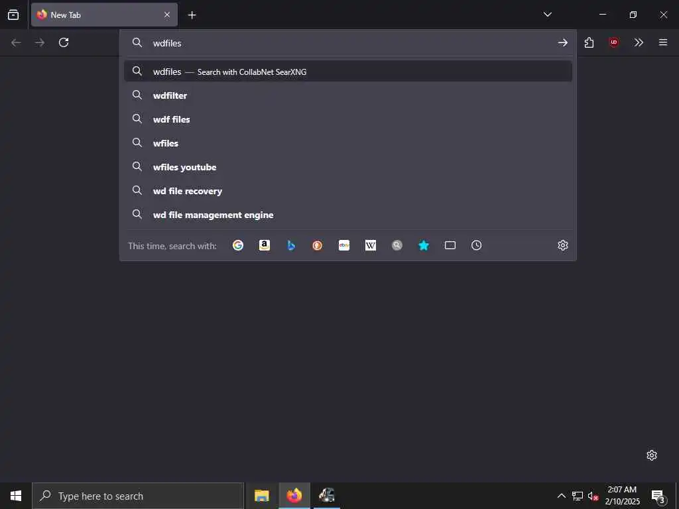The width and height of the screenshot is (679, 509).
Task: Choose the "wfiles" suggestion
Action: 347,143
